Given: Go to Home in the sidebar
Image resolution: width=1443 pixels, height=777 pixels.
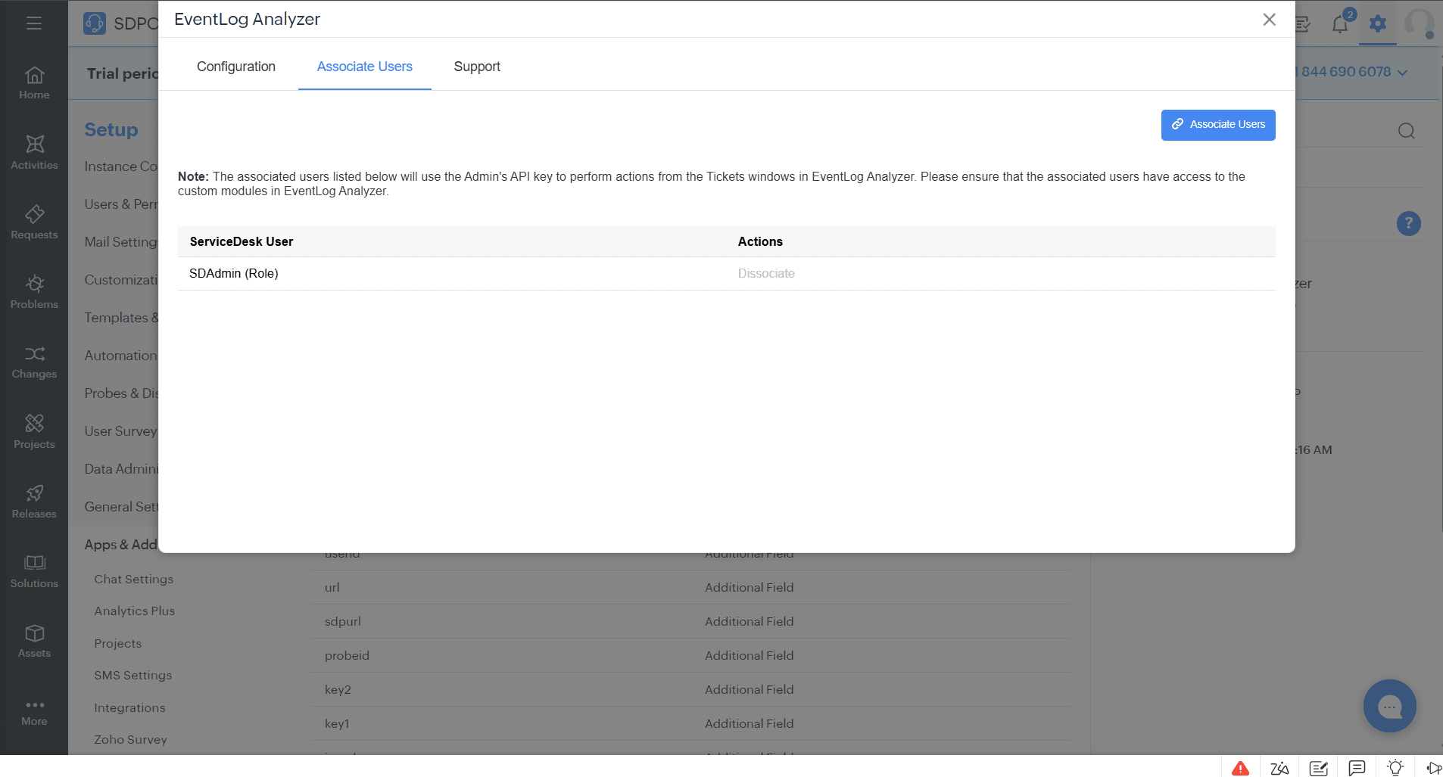Looking at the screenshot, I should [x=34, y=83].
